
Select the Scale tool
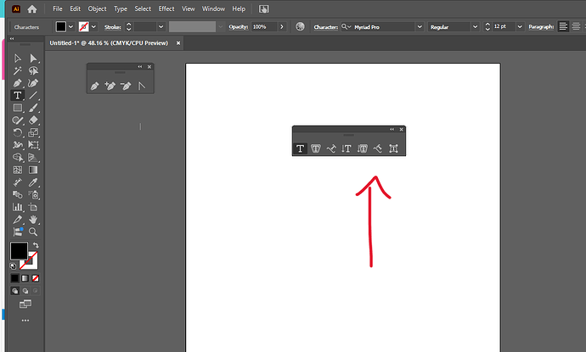(33, 132)
